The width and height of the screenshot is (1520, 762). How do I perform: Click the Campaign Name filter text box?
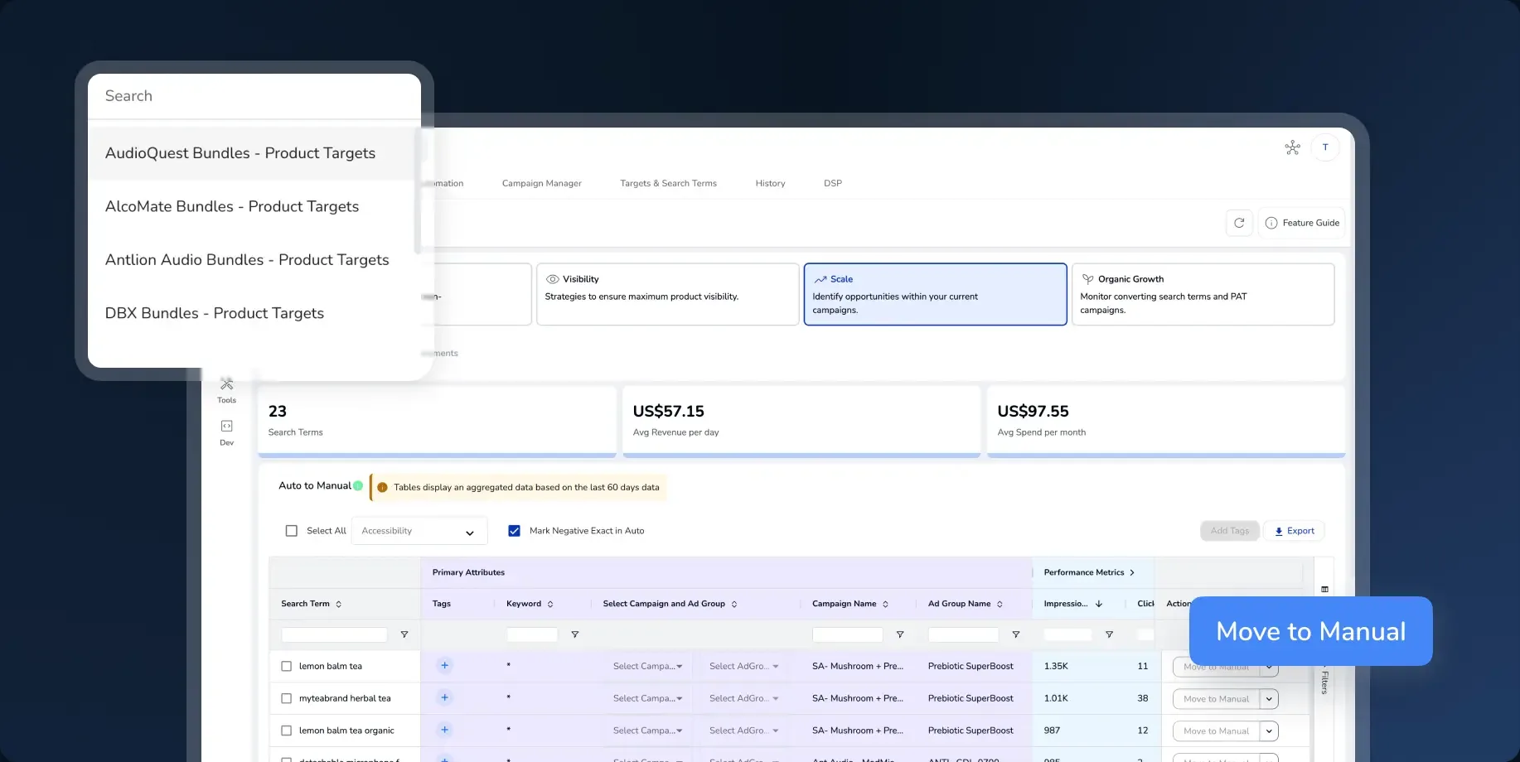pos(847,634)
